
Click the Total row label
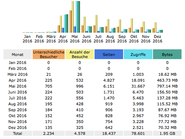18,133
